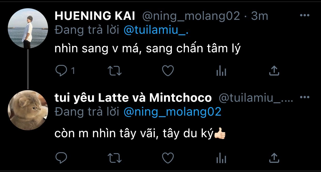
Task: Open the gray @ning_molang02 handle
Action: coord(191,16)
